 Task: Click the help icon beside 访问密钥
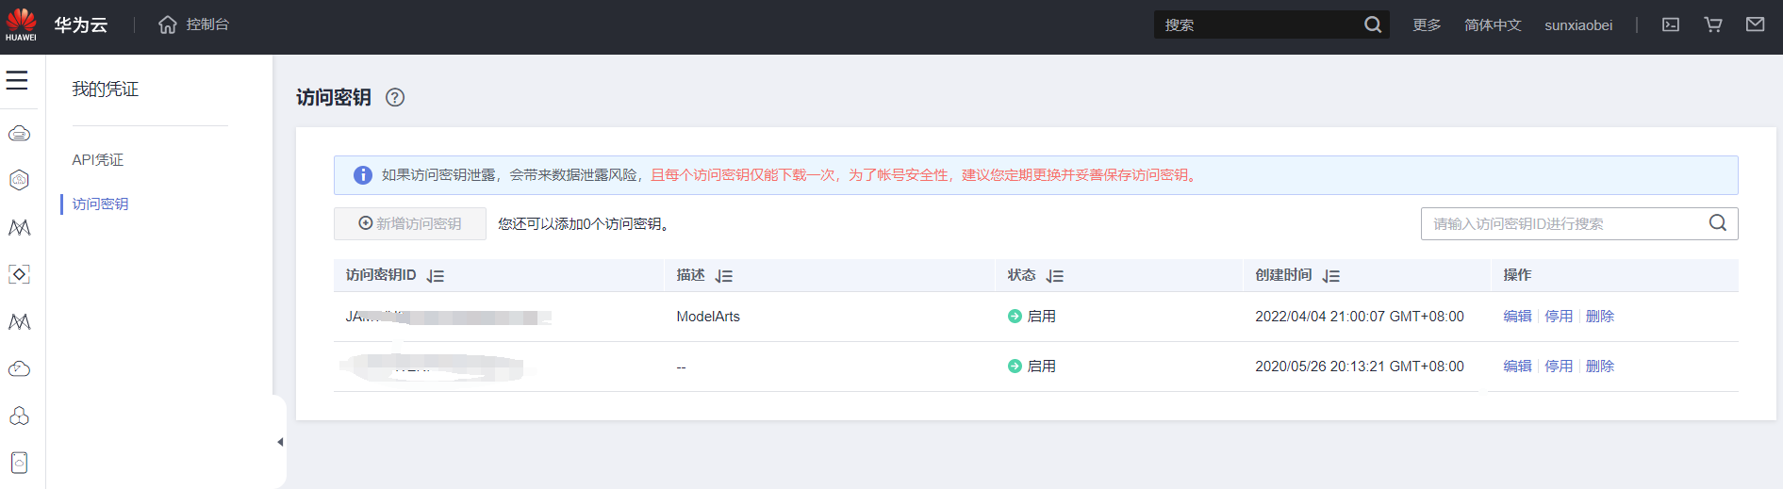395,97
